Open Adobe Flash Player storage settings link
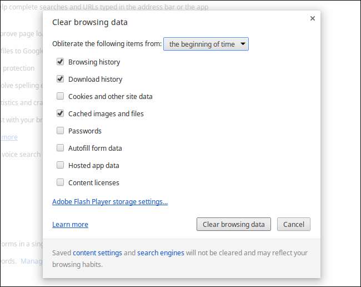Screen dimensions: 361x287 pyautogui.click(x=110, y=201)
